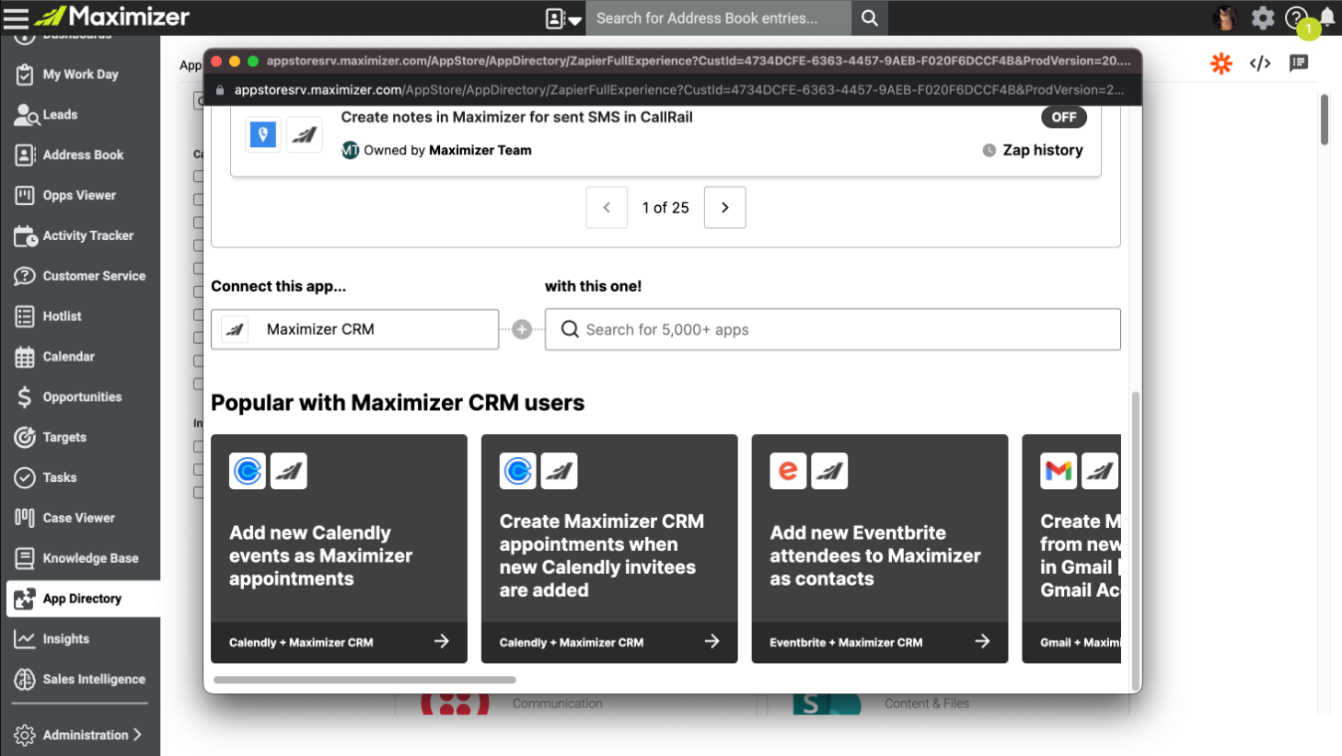Click the search magnifier in the top bar
Viewport: 1342px width, 756px height.
point(869,17)
